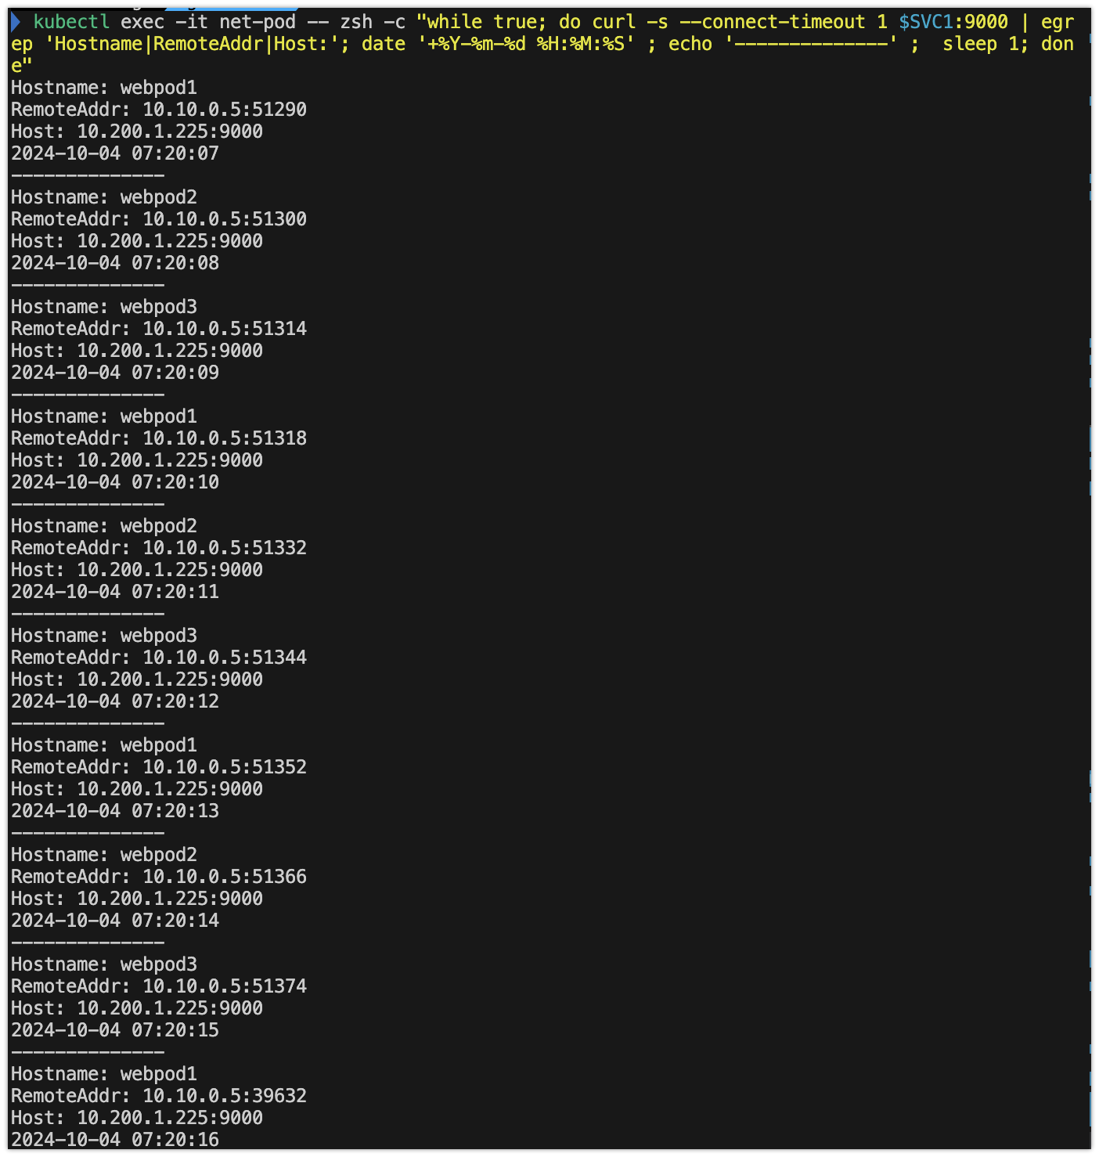Screen dimensions: 1099x1157
Task: Click the RemoteAddr line ending in 51374
Action: [159, 986]
